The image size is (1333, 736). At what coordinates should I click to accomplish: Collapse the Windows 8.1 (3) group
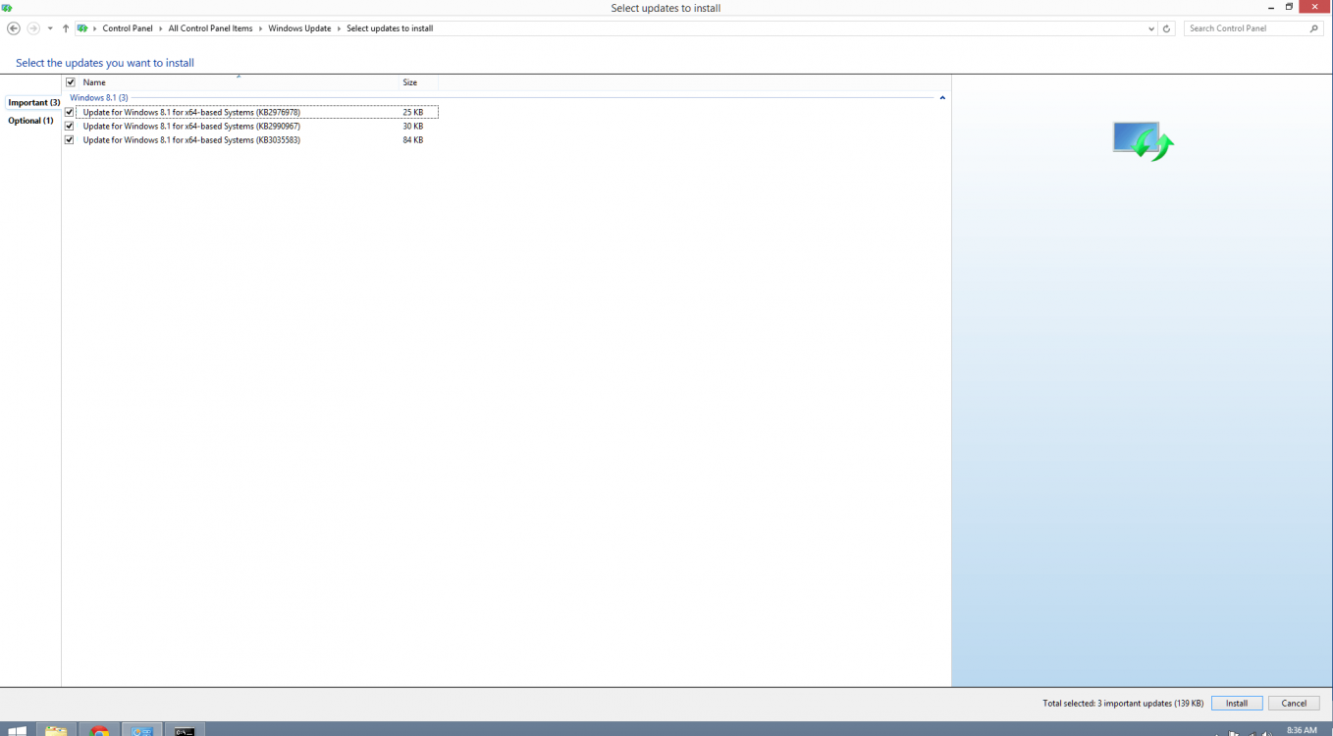pos(942,98)
